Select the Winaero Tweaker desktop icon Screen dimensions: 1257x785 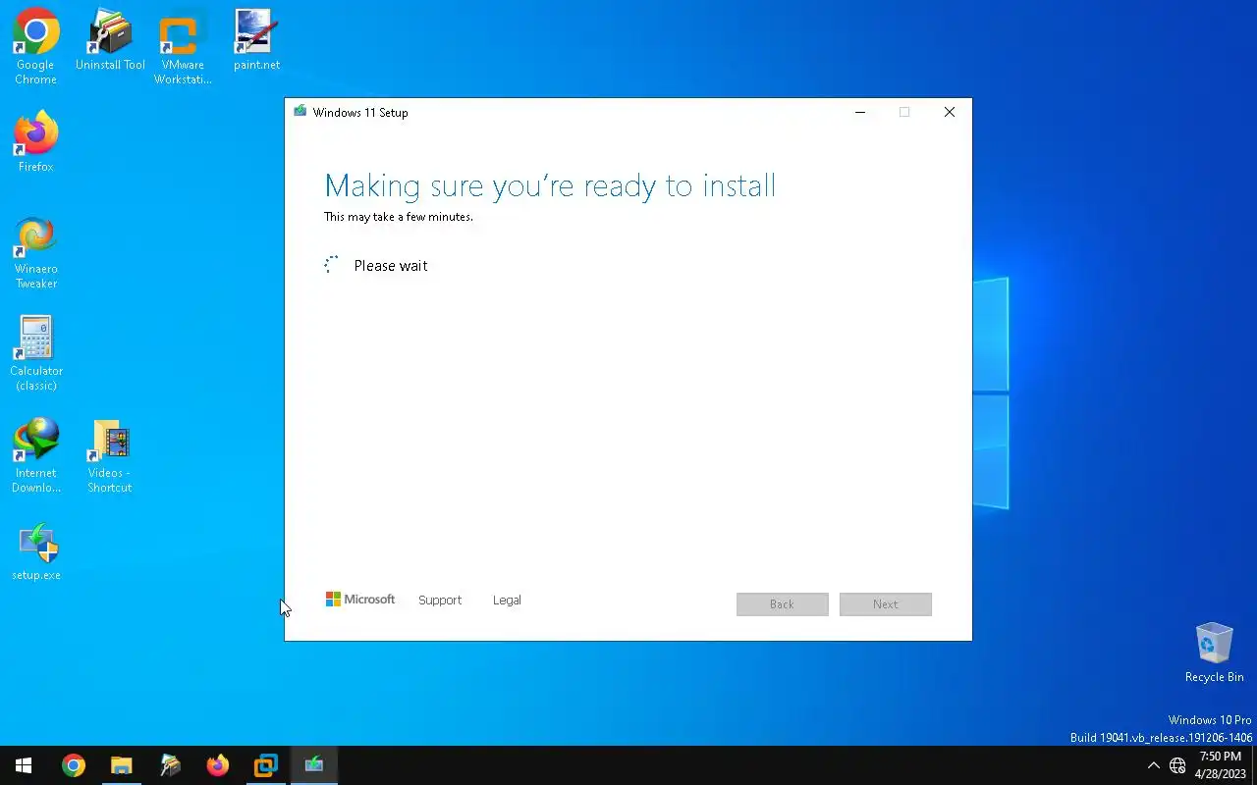point(35,252)
